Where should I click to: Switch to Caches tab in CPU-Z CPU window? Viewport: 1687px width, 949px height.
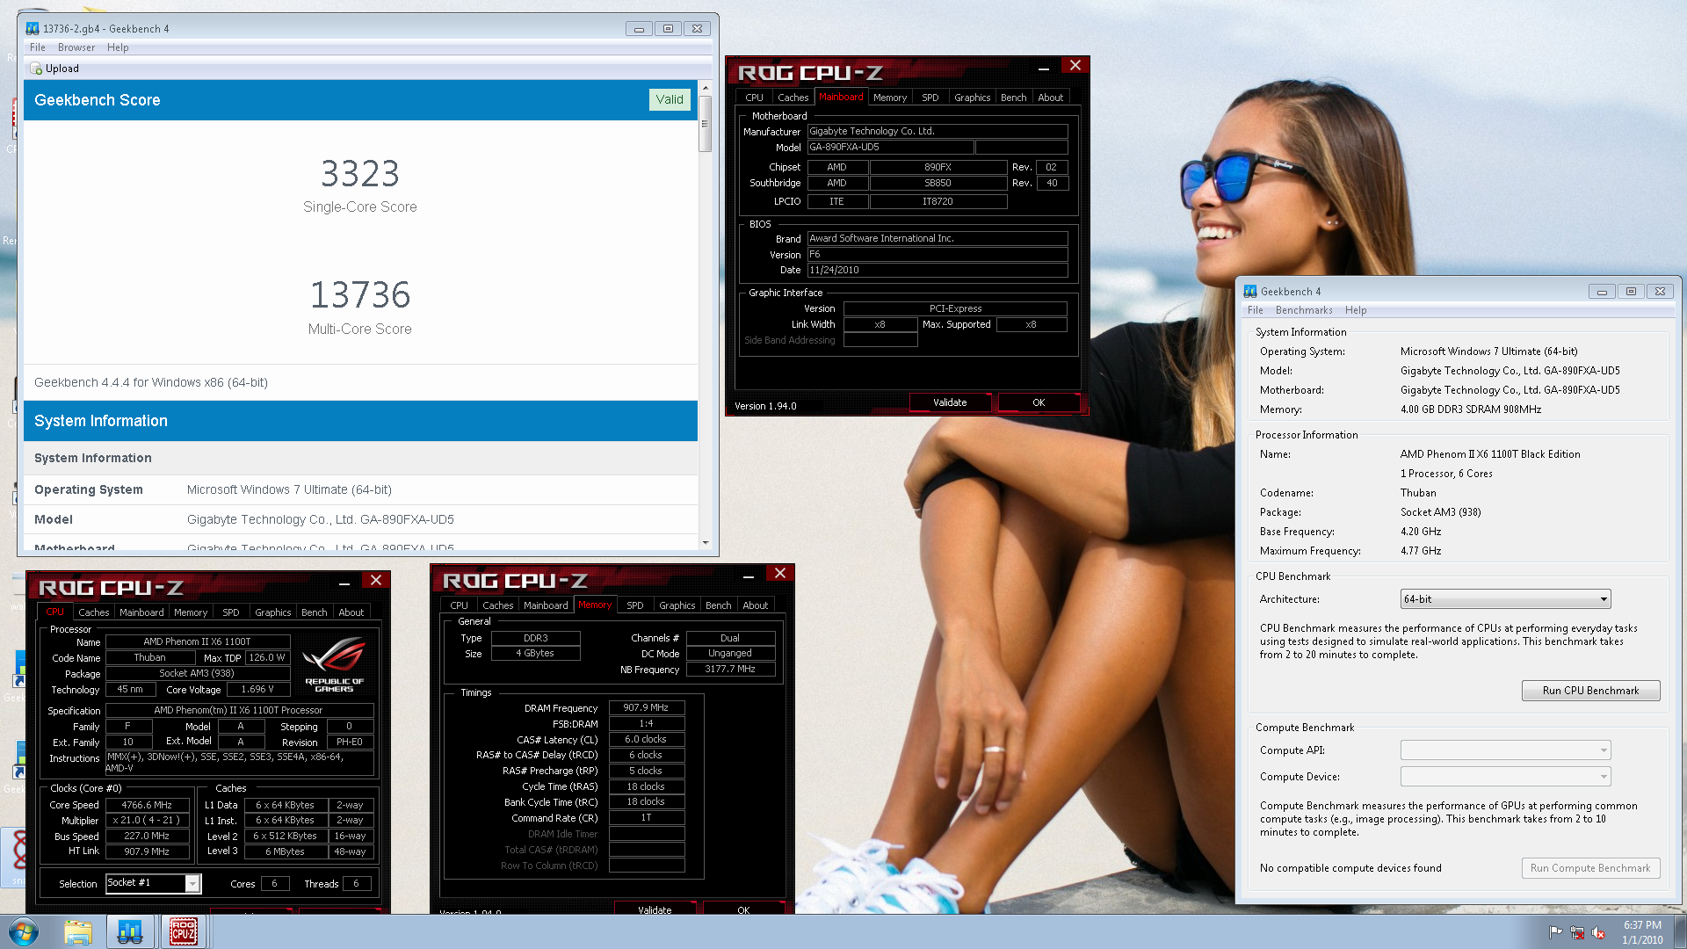point(93,612)
